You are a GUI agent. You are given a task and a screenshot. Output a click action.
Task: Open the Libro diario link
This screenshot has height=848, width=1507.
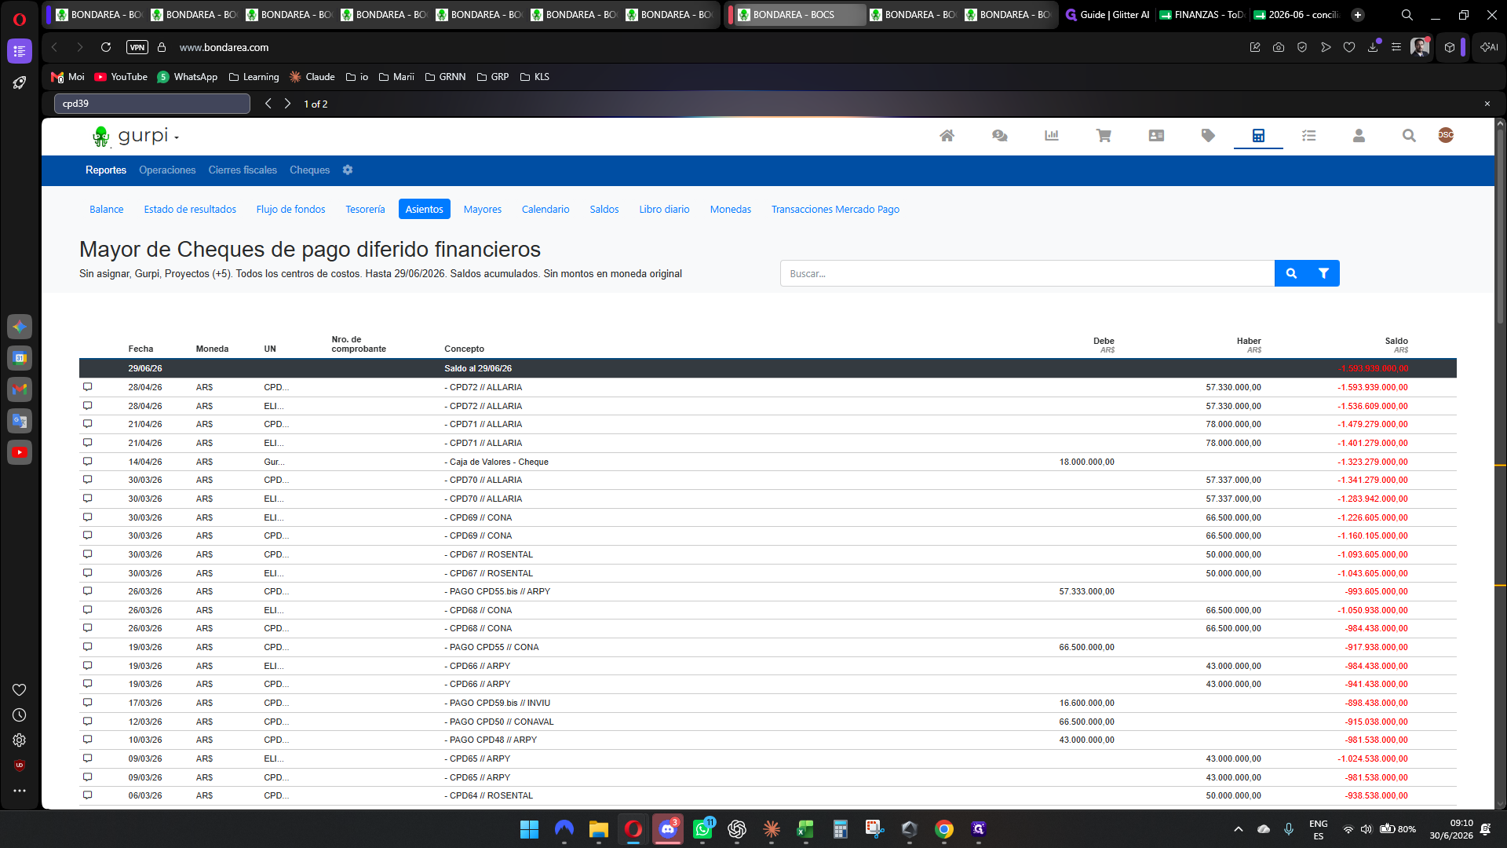click(x=664, y=210)
